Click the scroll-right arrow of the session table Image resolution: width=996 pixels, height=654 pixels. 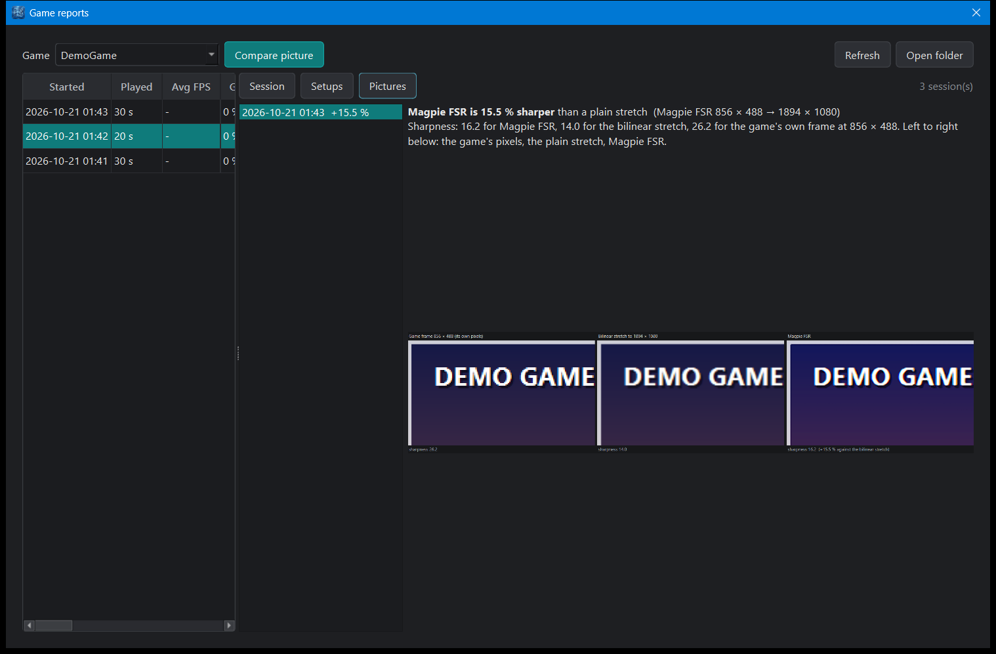pyautogui.click(x=229, y=625)
